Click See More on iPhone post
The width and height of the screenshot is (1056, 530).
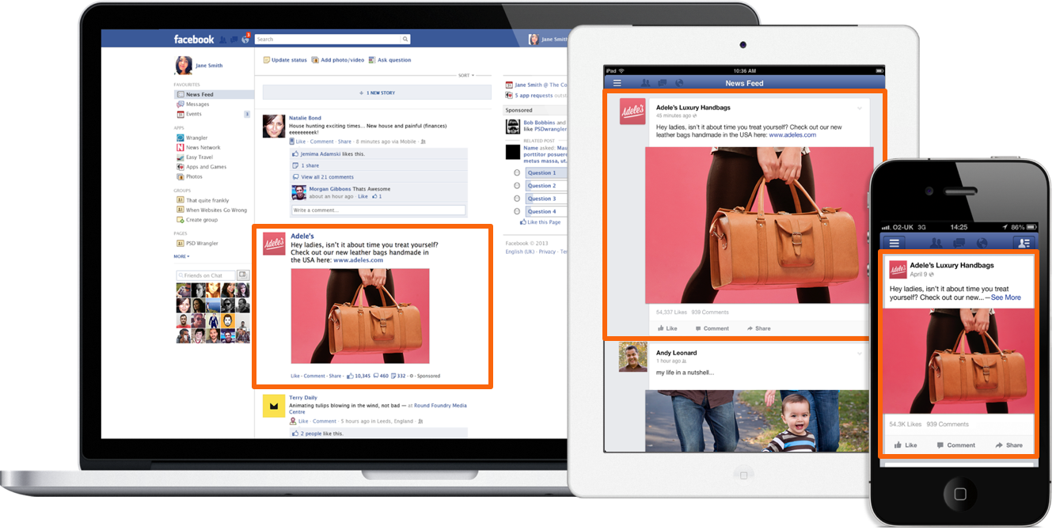tap(1006, 297)
